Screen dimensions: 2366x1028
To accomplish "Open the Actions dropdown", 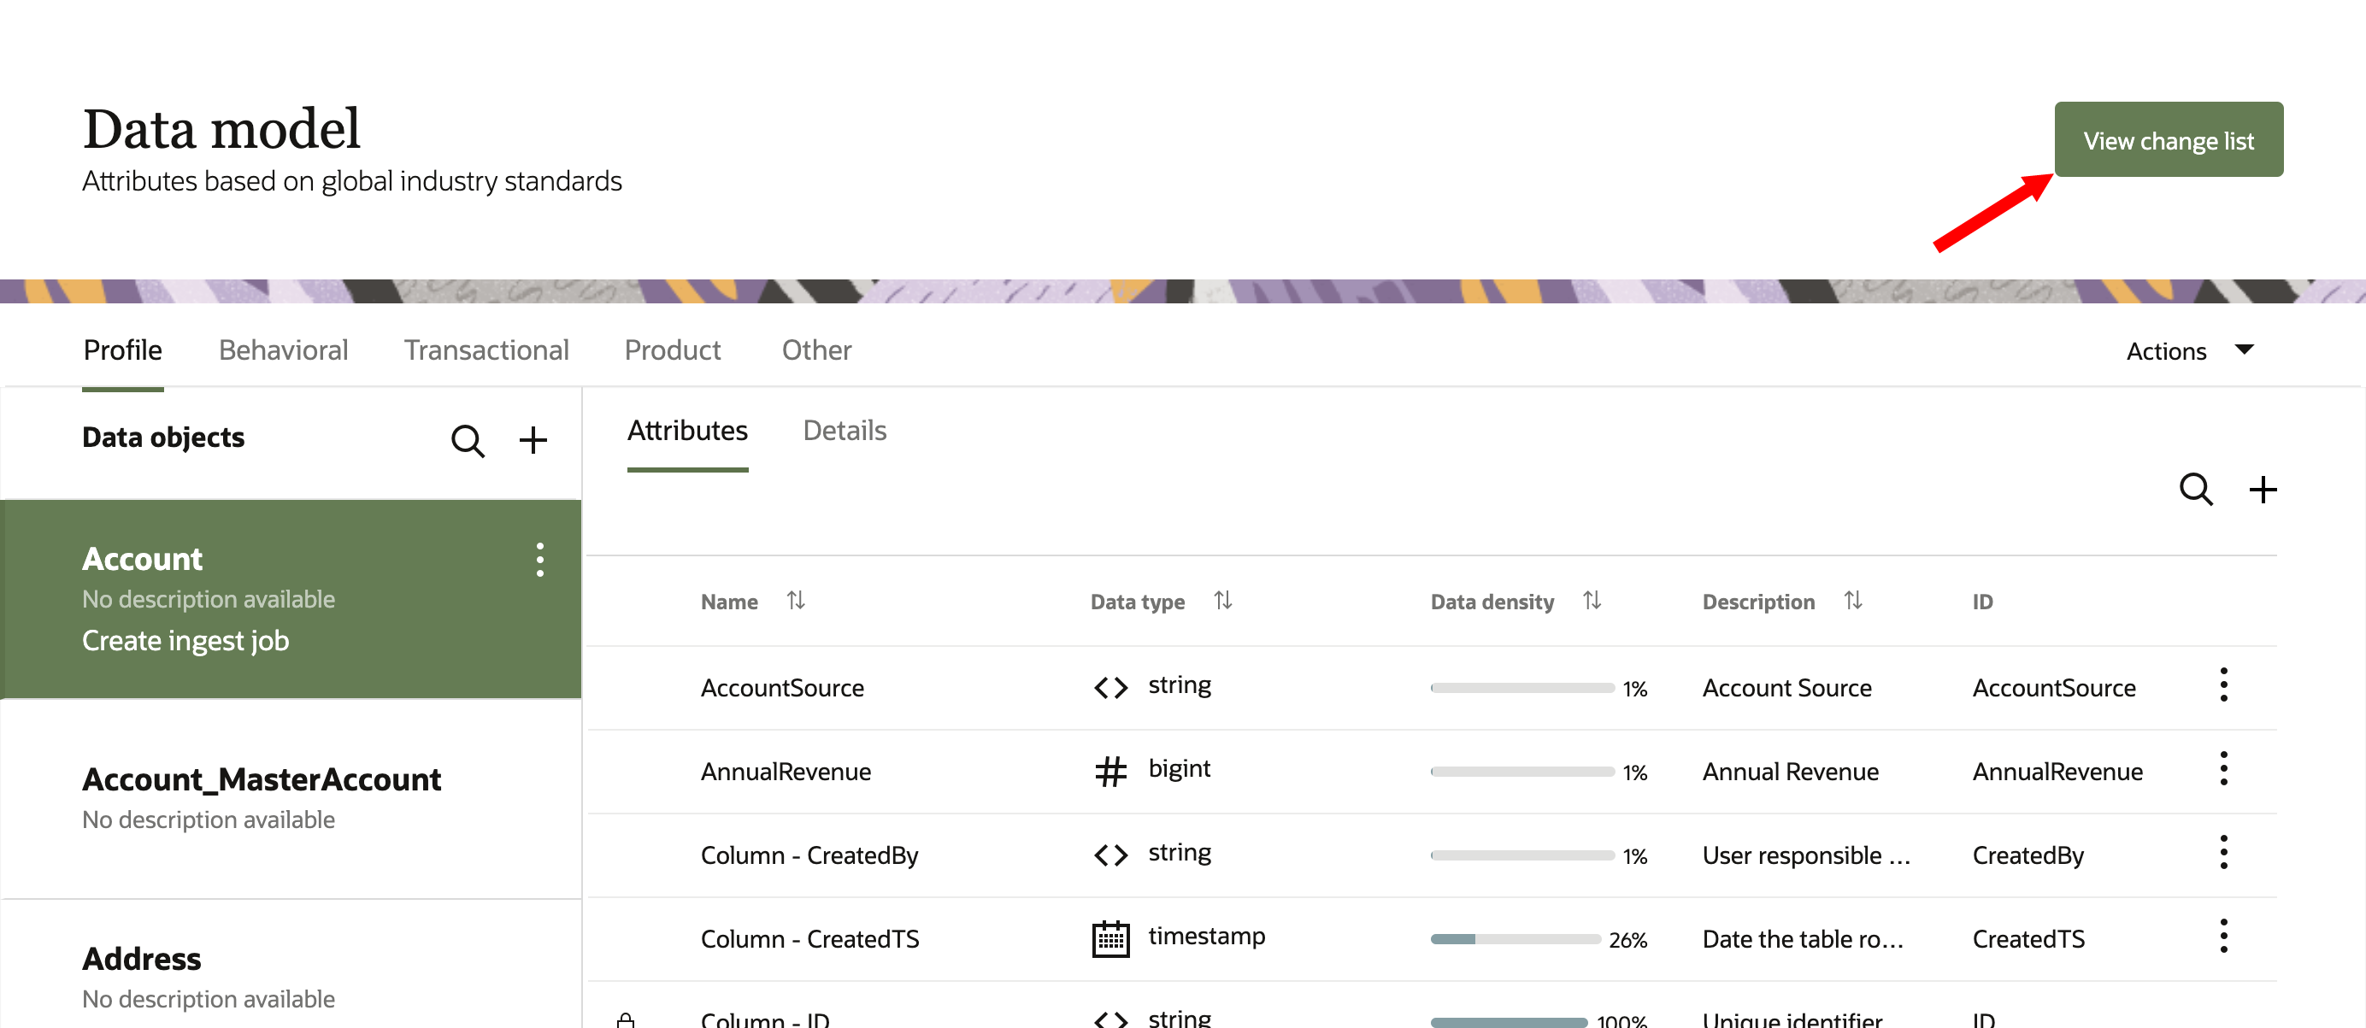I will click(2192, 350).
